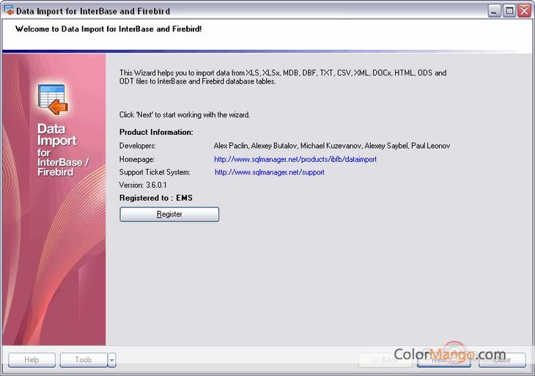This screenshot has height=376, width=535.
Task: Click the Next button
Action: coord(444,360)
